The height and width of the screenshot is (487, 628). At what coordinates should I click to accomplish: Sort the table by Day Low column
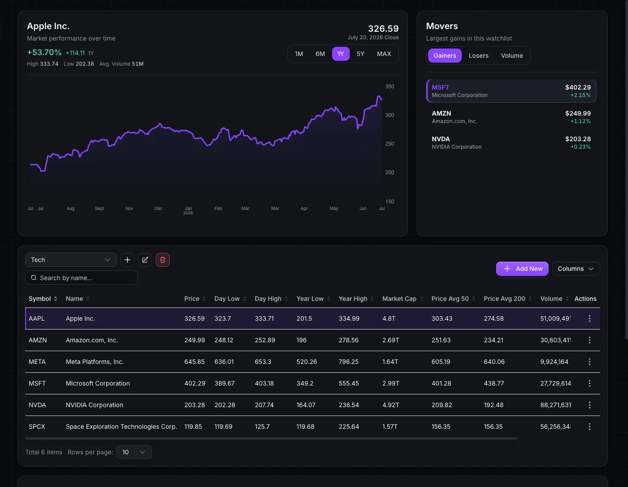230,299
